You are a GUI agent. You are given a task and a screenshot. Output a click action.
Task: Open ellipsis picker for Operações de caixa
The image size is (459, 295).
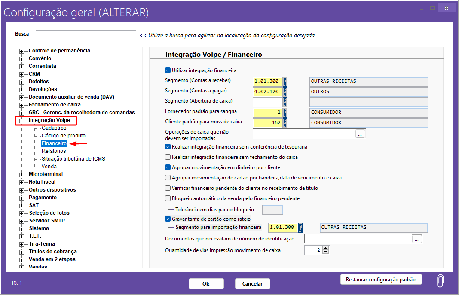click(x=360, y=134)
